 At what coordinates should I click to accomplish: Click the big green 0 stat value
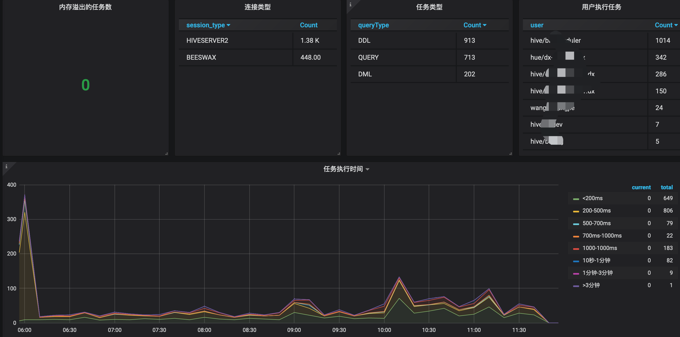point(85,85)
